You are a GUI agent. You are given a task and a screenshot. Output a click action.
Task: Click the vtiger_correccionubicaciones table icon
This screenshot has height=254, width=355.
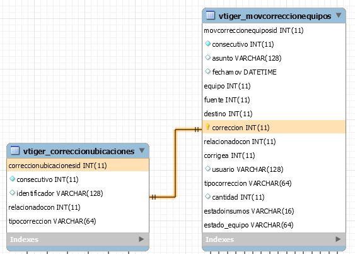pyautogui.click(x=15, y=150)
